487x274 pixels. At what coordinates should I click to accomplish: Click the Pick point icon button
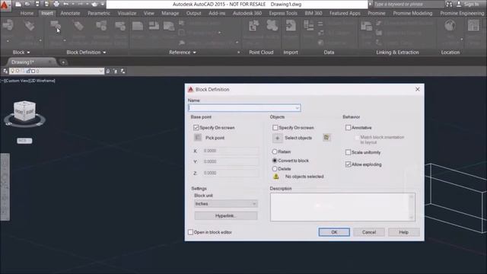198,138
